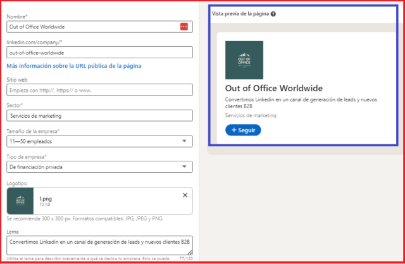Click the Nombre input field
The width and height of the screenshot is (405, 264).
[x=99, y=27]
